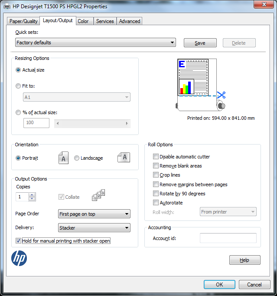Click the percent scale slider track
The height and width of the screenshot is (296, 277).
point(92,123)
